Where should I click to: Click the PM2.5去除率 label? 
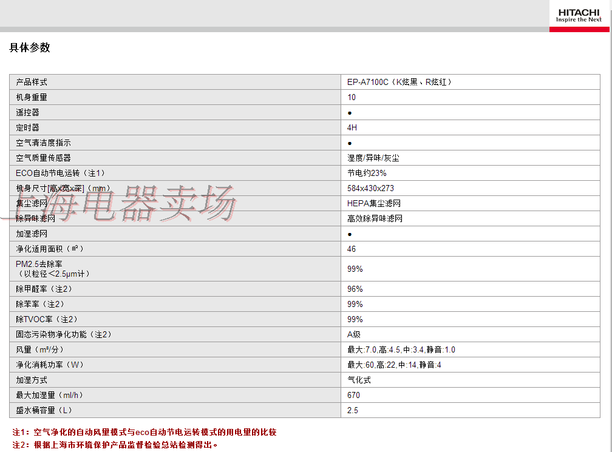point(53,269)
